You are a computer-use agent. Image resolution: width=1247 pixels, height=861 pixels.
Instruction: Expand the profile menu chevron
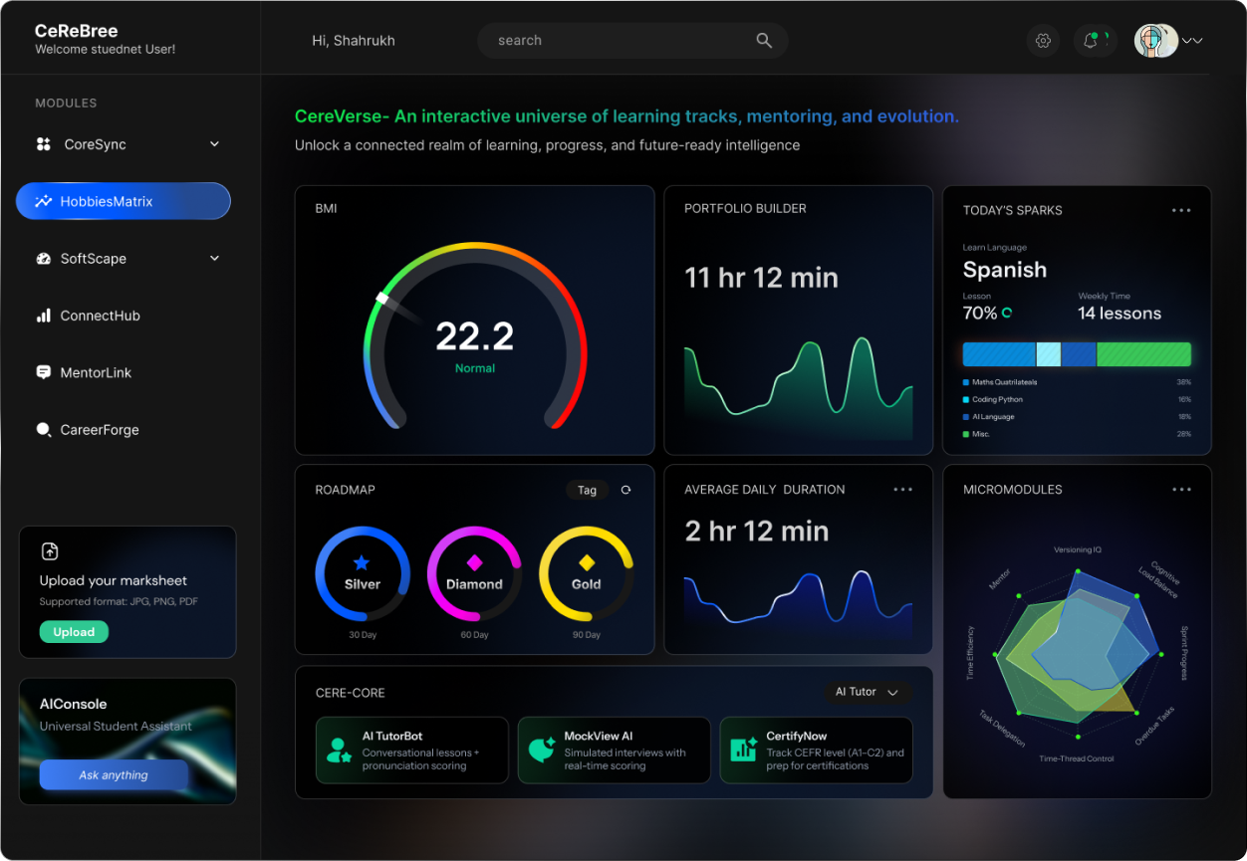(x=1192, y=41)
